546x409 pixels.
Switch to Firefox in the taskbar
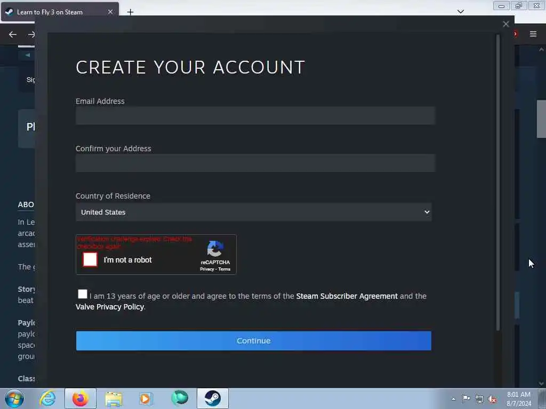click(x=81, y=398)
